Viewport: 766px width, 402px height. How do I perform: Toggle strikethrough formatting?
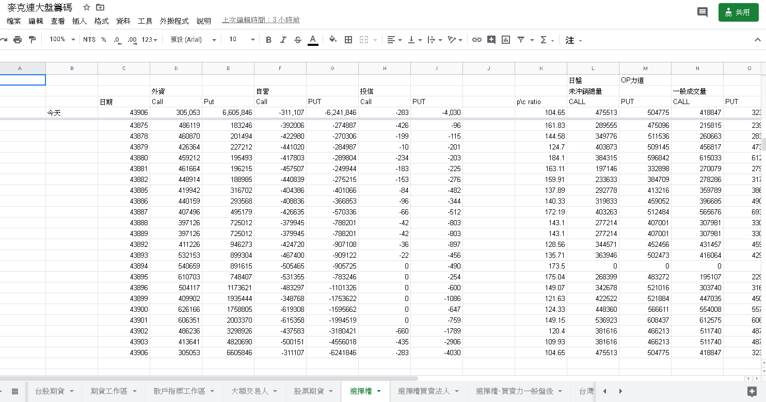coord(297,40)
